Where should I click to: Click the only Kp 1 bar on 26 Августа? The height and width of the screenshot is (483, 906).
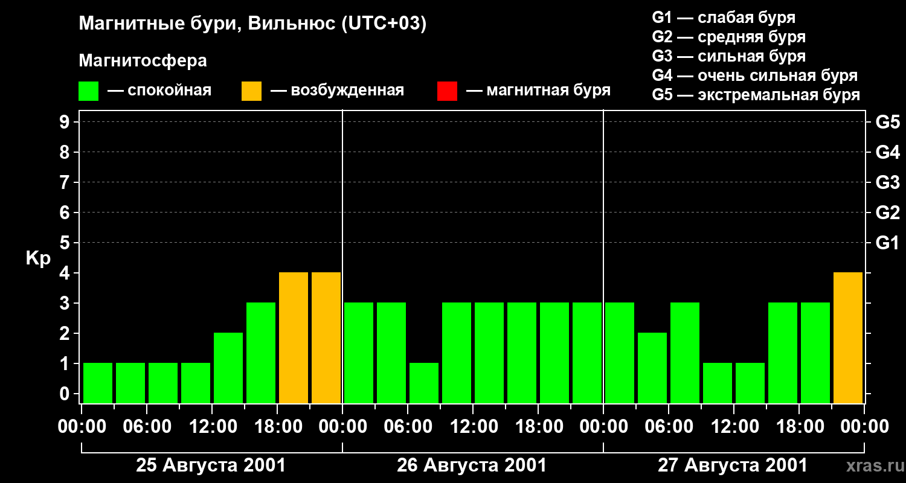coord(424,383)
